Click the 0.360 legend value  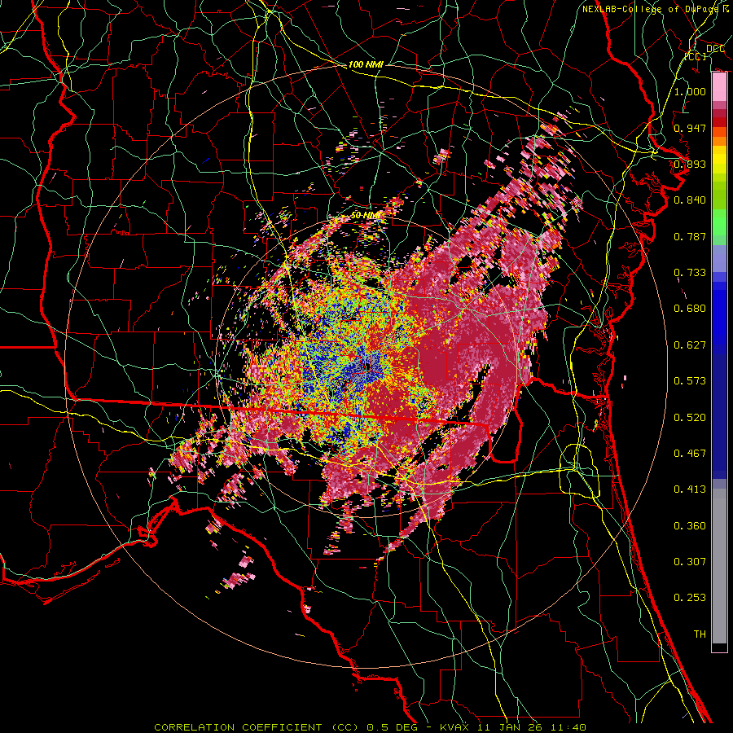click(x=690, y=526)
